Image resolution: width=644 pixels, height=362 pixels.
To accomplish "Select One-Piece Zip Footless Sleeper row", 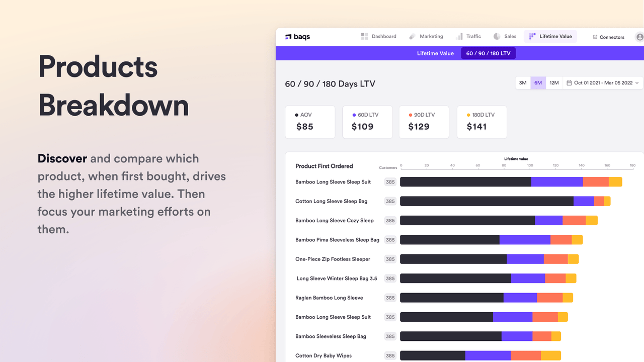I will 437,259.
